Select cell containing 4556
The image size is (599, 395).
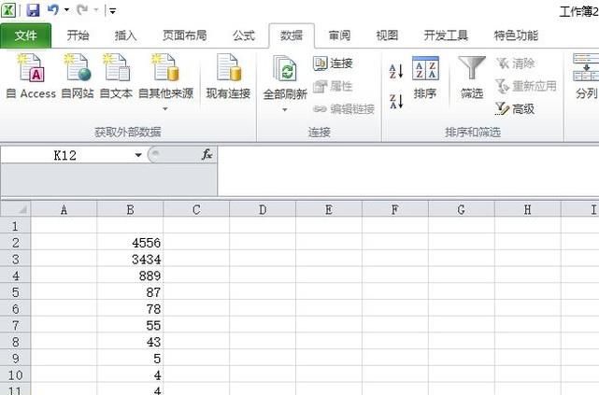(130, 243)
